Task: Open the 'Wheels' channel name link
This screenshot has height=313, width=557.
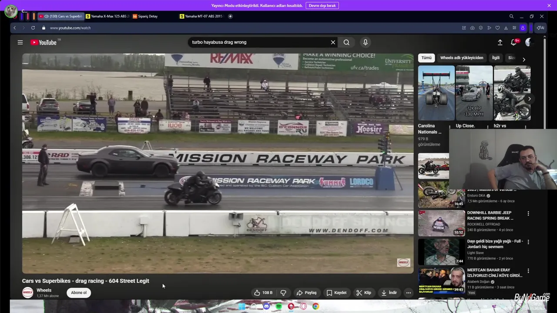Action: [44, 290]
